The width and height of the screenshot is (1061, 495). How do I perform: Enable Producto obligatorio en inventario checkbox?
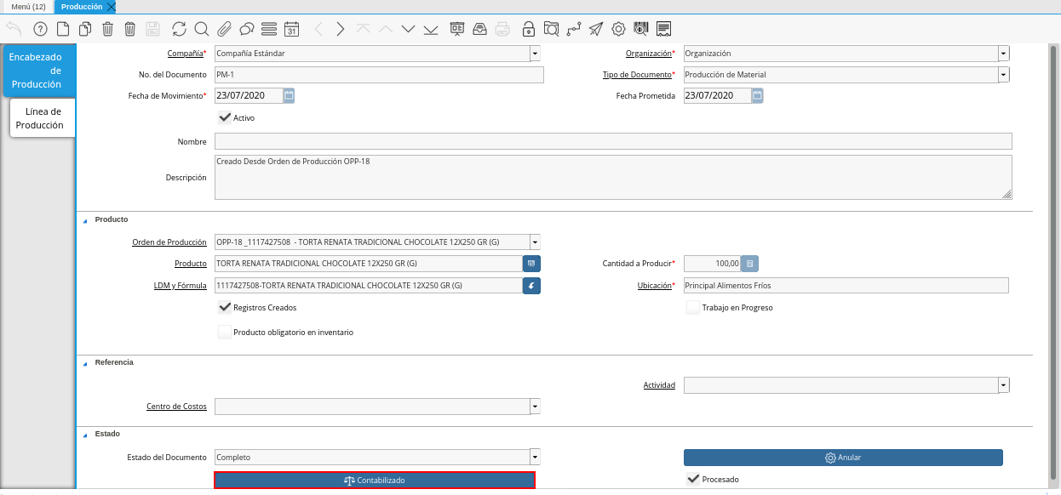click(x=226, y=333)
